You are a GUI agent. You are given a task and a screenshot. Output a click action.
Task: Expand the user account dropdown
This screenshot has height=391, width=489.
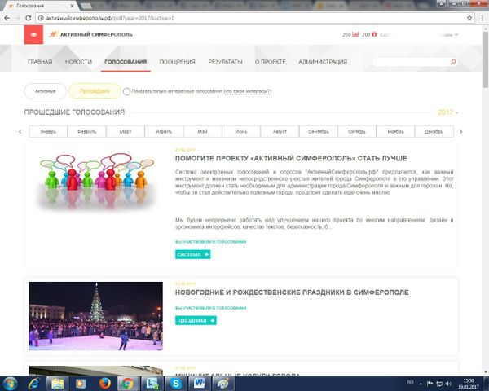[456, 34]
